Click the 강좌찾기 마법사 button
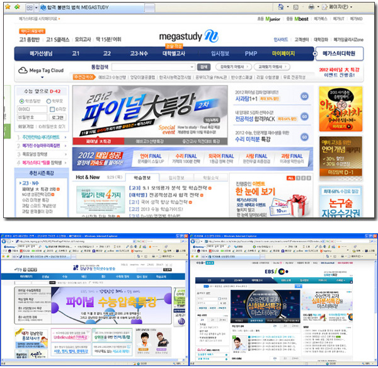This screenshot has height=368, width=378. [233, 67]
